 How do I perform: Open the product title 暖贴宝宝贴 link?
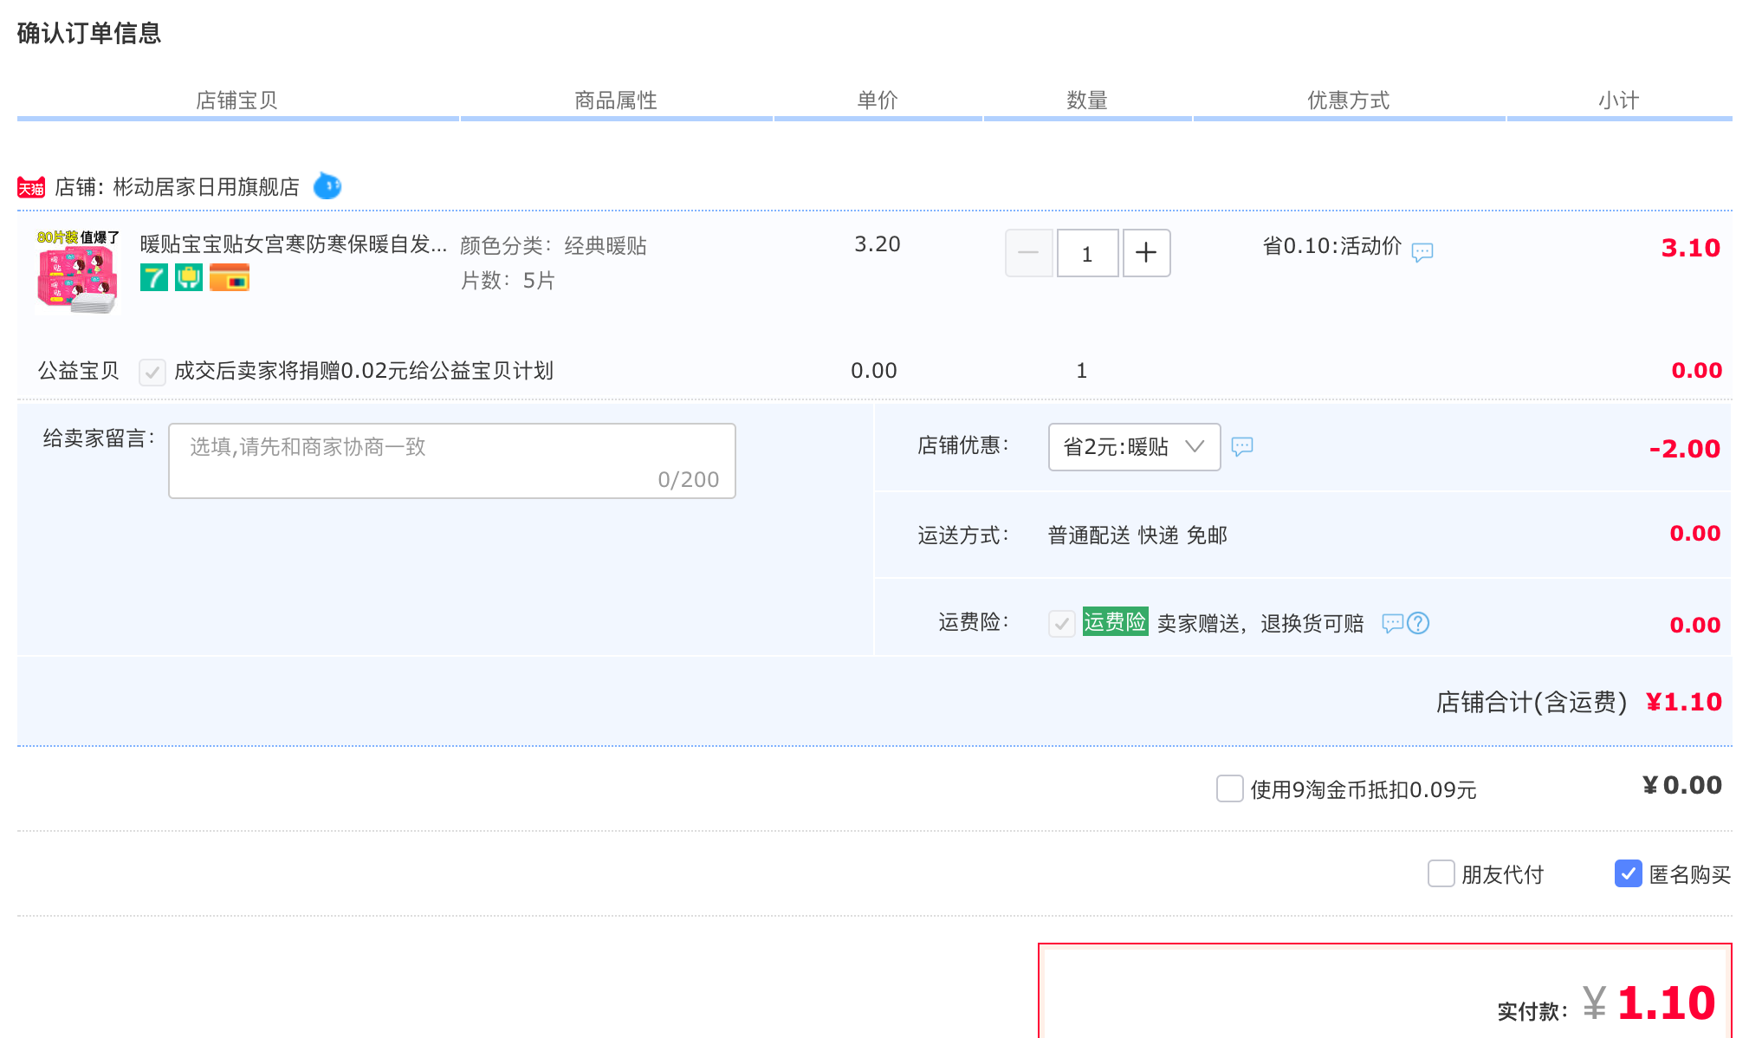[293, 245]
